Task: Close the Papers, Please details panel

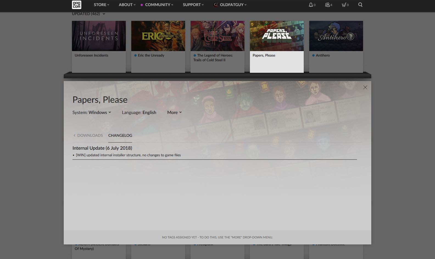Action: (365, 87)
